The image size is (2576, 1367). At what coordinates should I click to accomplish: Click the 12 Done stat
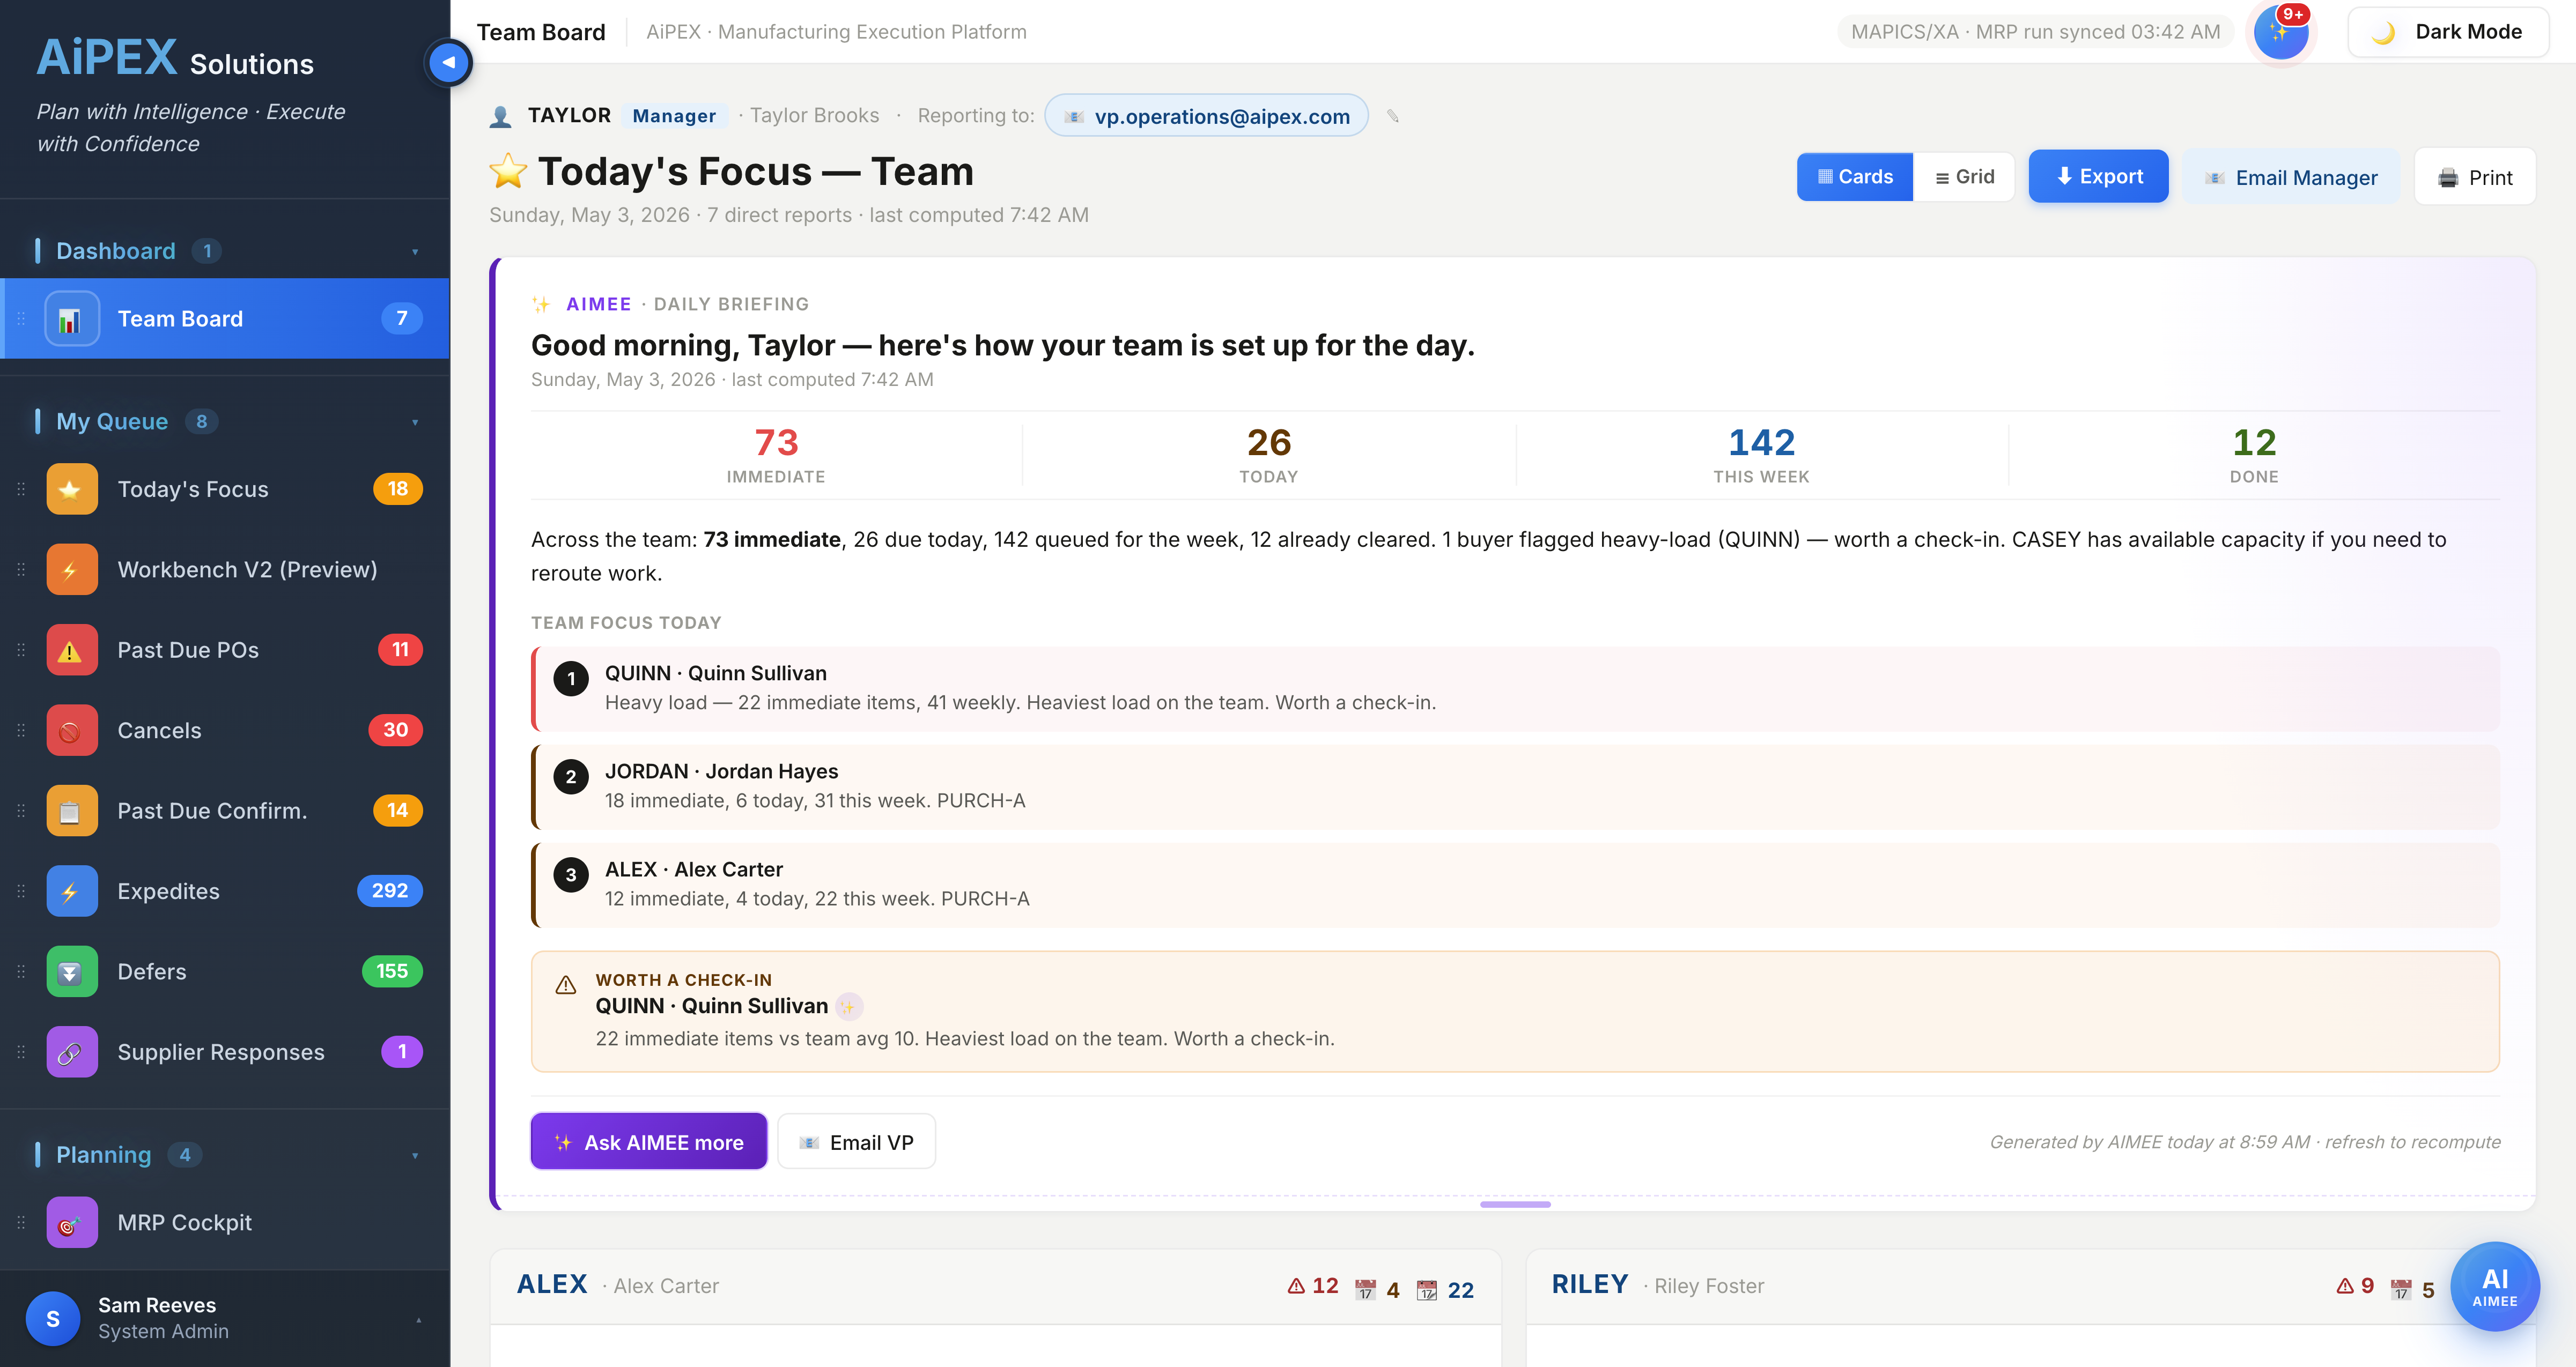pyautogui.click(x=2254, y=456)
